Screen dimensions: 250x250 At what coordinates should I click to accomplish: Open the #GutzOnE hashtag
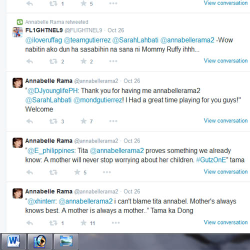211,160
